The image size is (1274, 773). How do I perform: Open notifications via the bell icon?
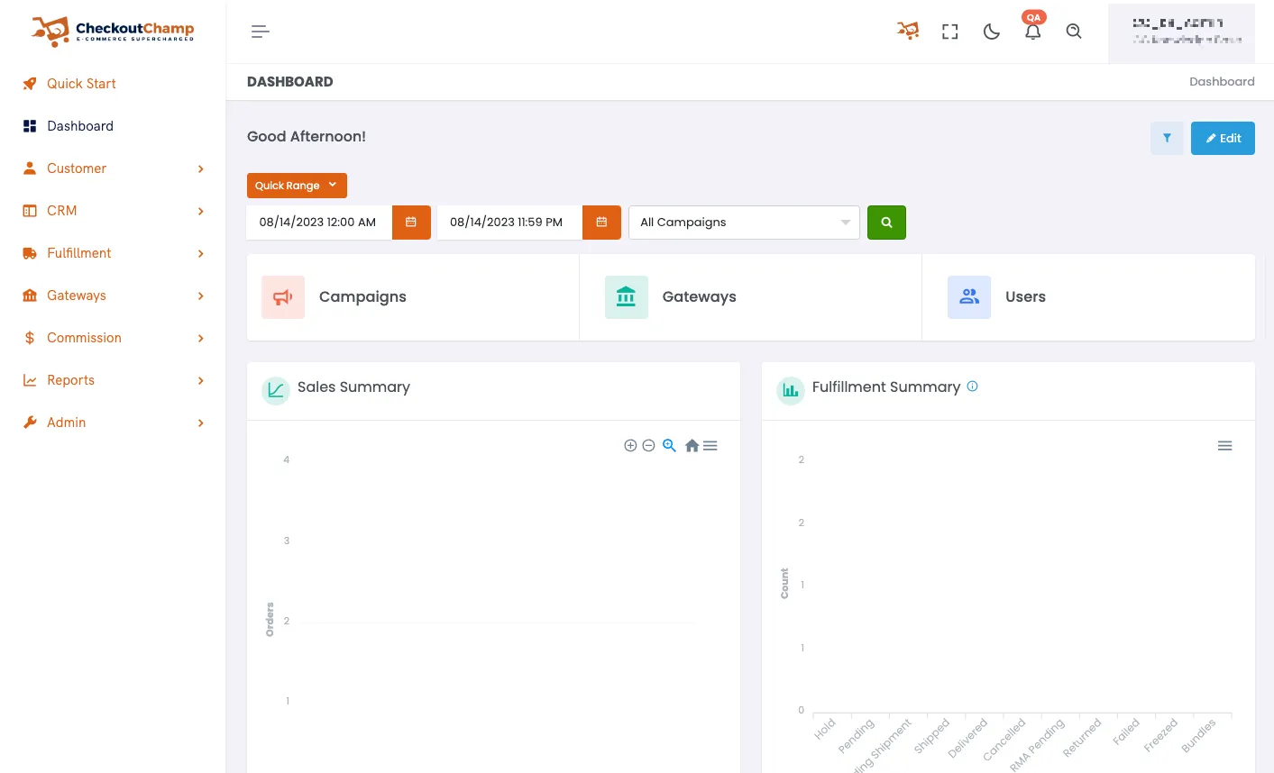pyautogui.click(x=1032, y=31)
